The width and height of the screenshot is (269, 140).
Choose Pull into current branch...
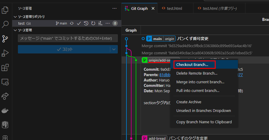tap(204, 91)
